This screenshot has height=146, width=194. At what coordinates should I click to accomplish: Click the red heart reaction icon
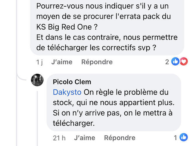pos(184,61)
